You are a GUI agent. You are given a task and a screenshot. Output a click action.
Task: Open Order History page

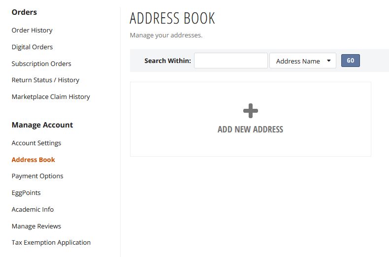click(x=32, y=31)
